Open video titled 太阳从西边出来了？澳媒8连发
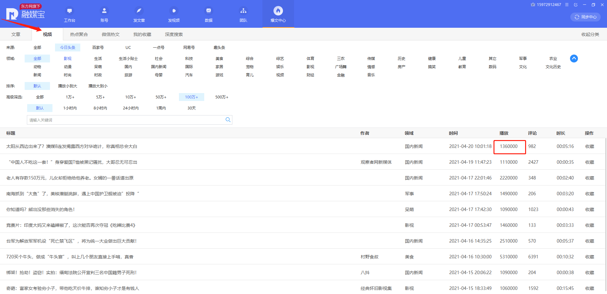This screenshot has height=294, width=607. pyautogui.click(x=72, y=146)
